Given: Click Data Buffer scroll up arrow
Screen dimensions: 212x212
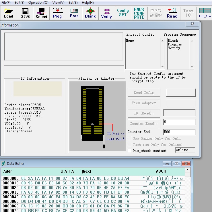Looking at the screenshot, I should 187,170.
